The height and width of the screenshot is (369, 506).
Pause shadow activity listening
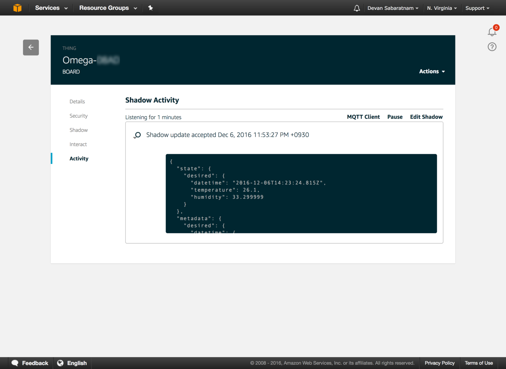point(395,117)
